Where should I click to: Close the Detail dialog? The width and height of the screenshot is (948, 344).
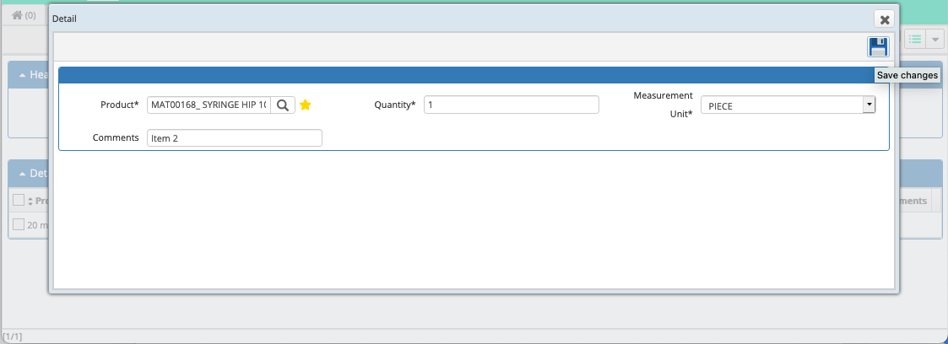click(x=885, y=19)
